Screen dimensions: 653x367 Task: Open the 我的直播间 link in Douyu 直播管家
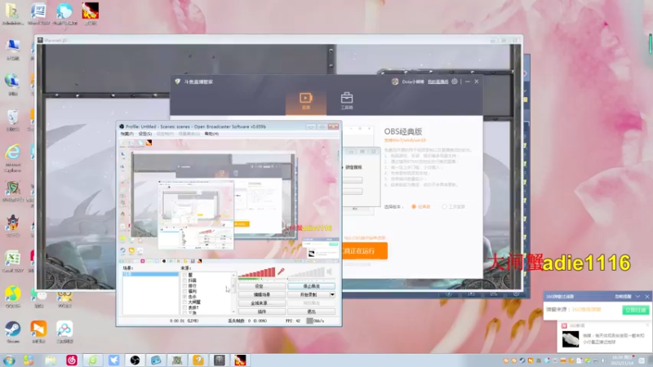pyautogui.click(x=438, y=82)
